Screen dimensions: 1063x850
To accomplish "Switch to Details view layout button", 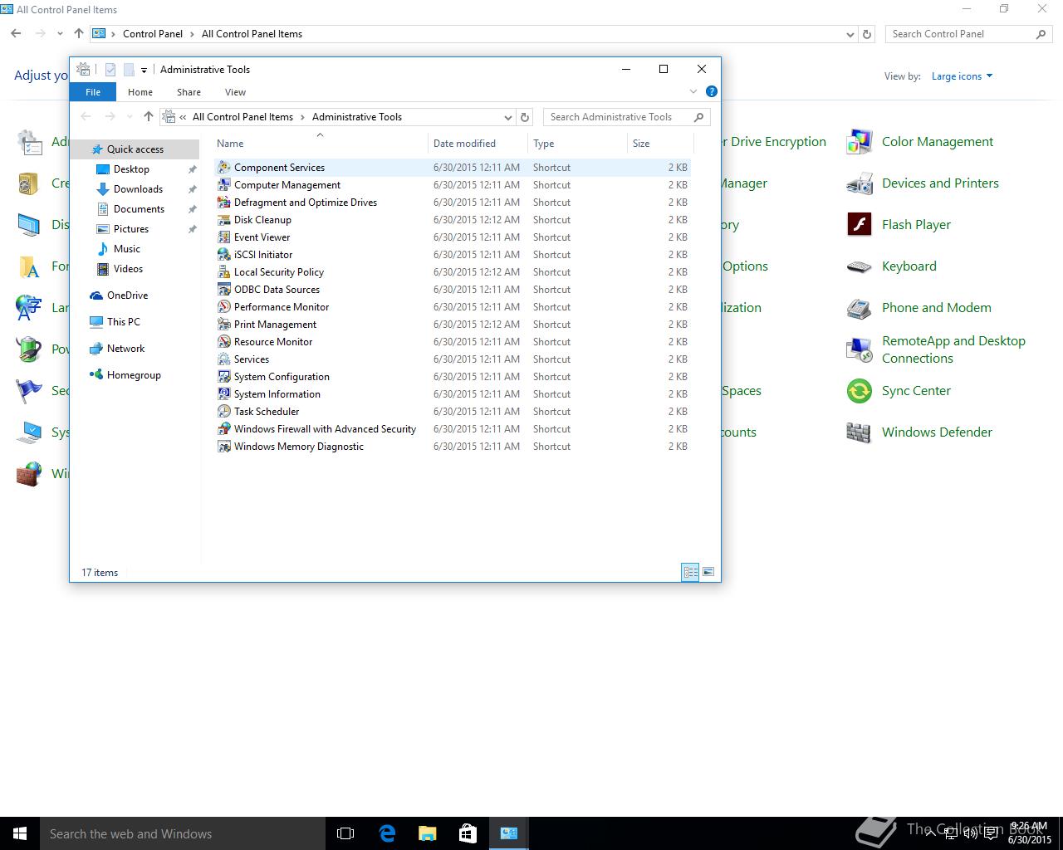I will [690, 572].
